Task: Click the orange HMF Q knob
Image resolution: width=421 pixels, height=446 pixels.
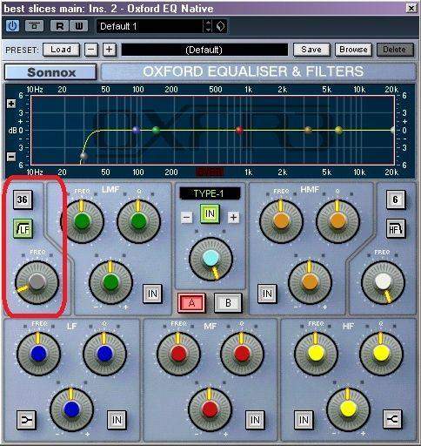Action: (337, 221)
